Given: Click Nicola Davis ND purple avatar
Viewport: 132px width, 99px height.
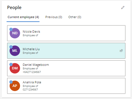Looking at the screenshot, I should [x=15, y=33].
